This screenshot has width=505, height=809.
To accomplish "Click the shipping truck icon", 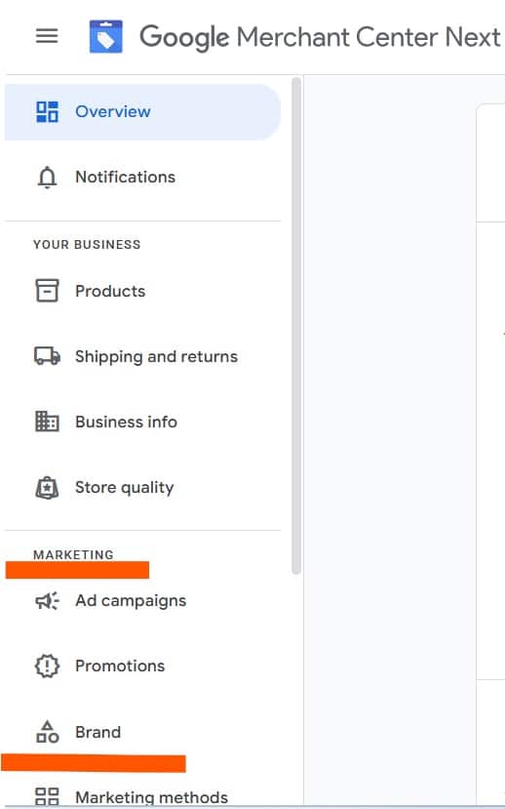I will (47, 356).
